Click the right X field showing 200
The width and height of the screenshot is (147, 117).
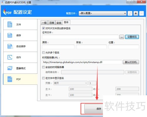click(x=127, y=89)
